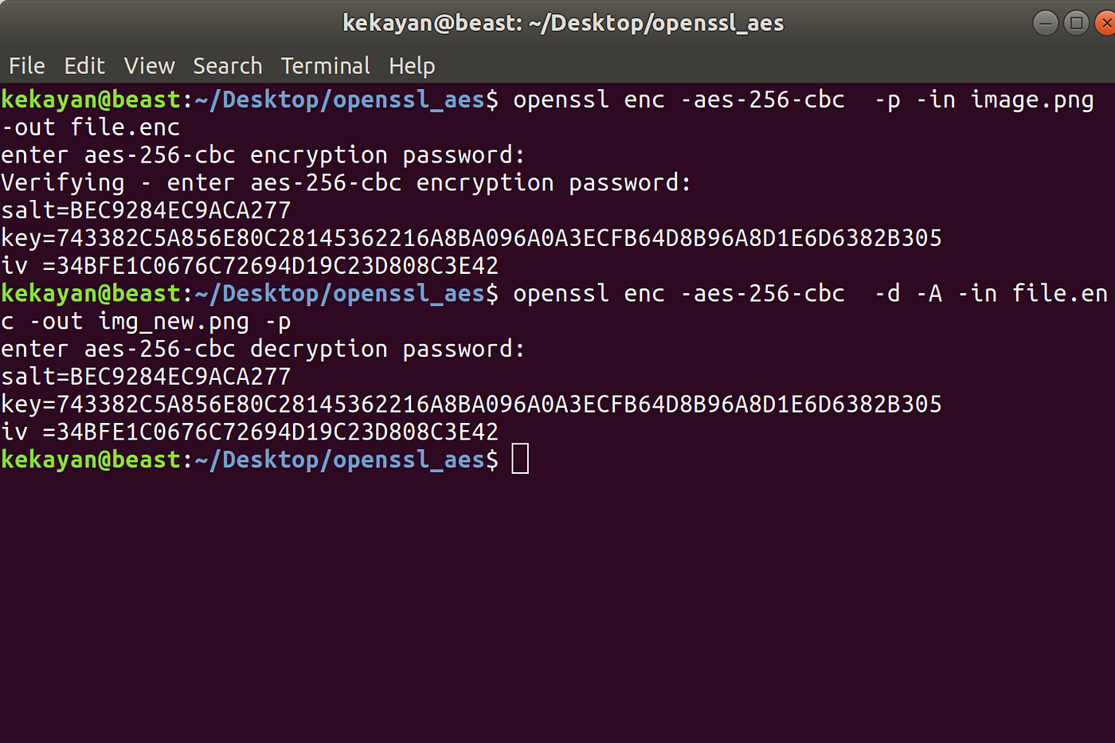1115x743 pixels.
Task: Click the enter decryption password line
Action: tap(263, 348)
